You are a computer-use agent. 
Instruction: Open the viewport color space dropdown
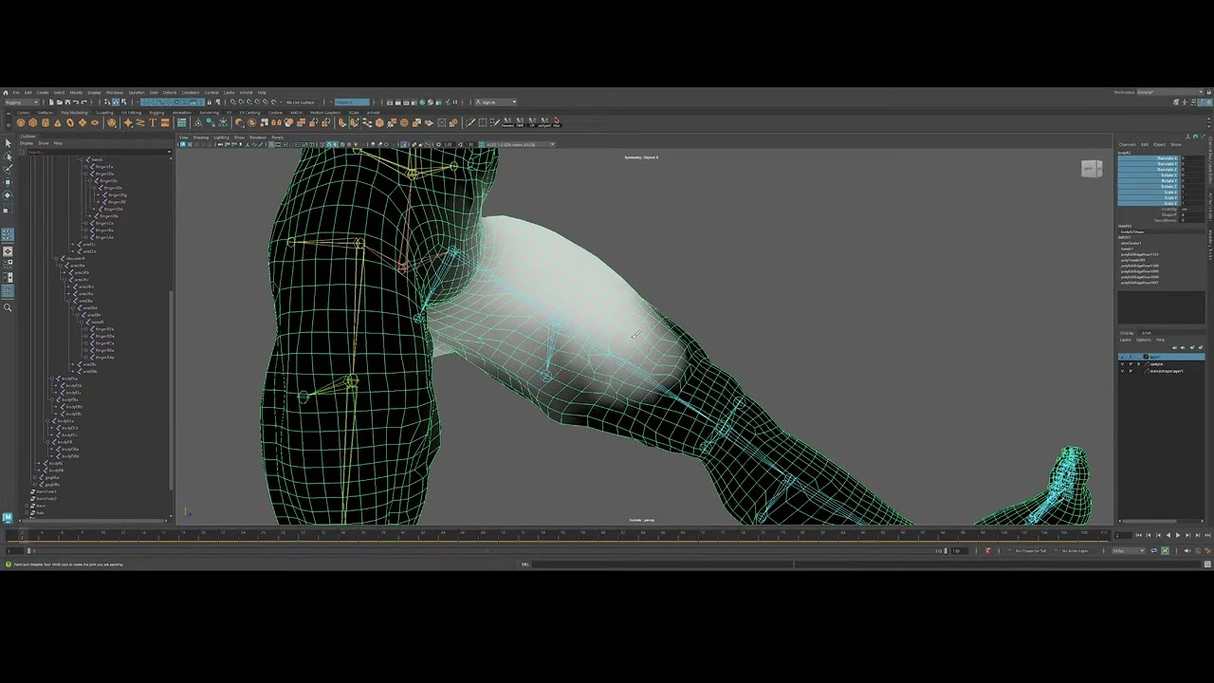519,144
